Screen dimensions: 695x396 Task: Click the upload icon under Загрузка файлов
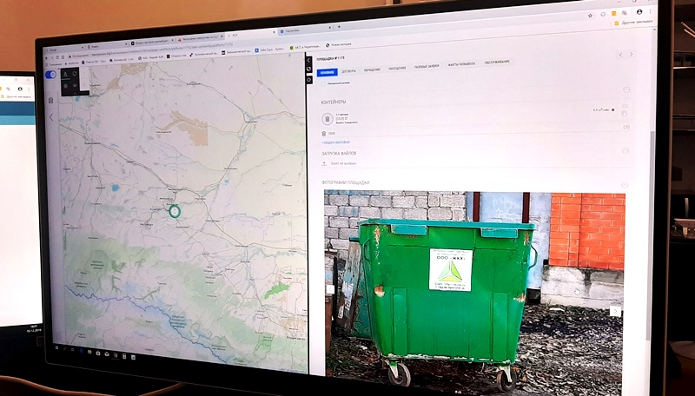(x=324, y=162)
